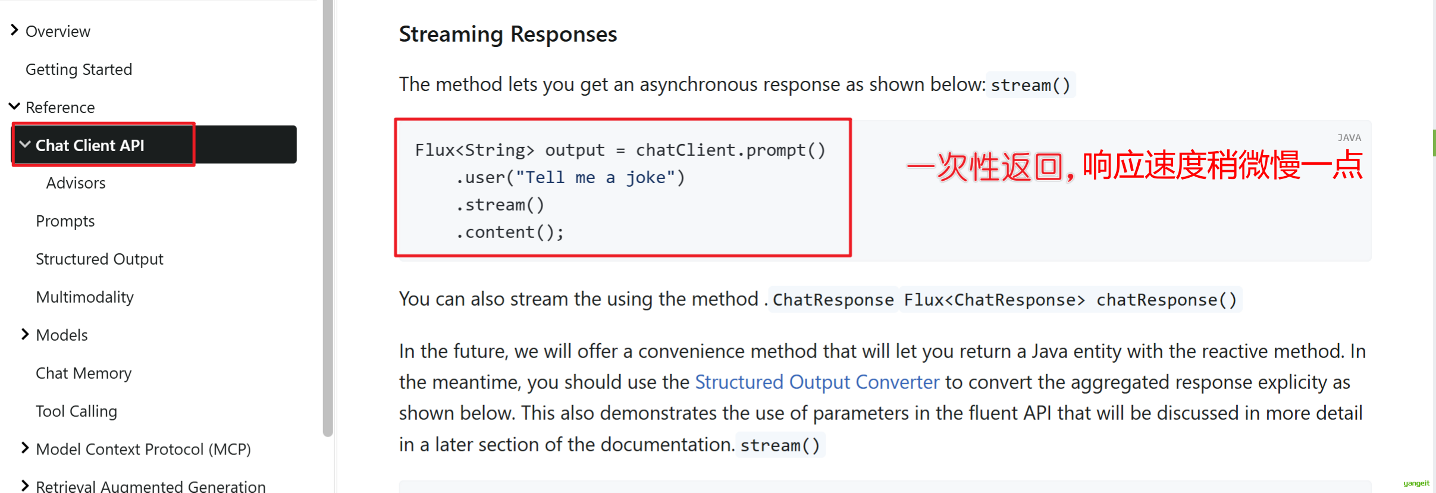Open the Chat Memory page
1436x493 pixels.
[83, 373]
